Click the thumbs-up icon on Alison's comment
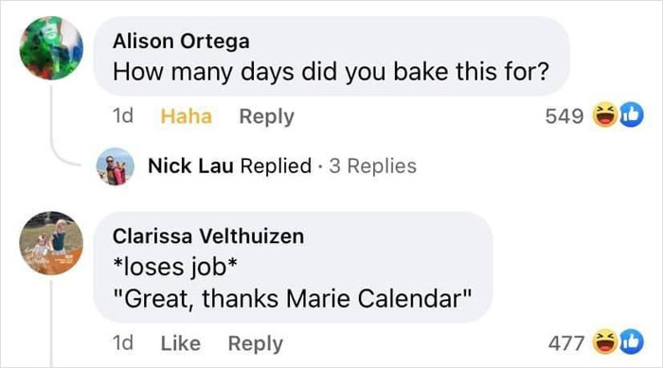Image resolution: width=663 pixels, height=368 pixels. pos(632,115)
